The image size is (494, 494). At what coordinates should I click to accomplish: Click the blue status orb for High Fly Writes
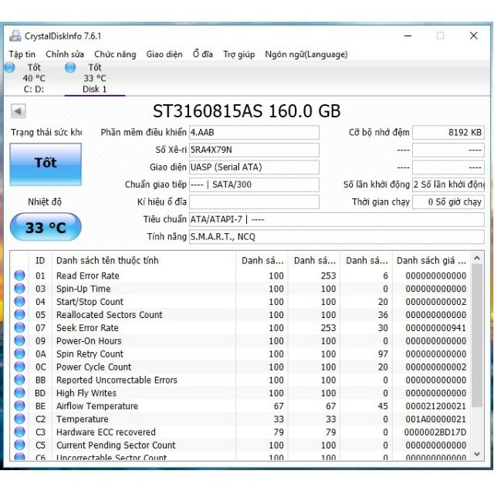19,393
